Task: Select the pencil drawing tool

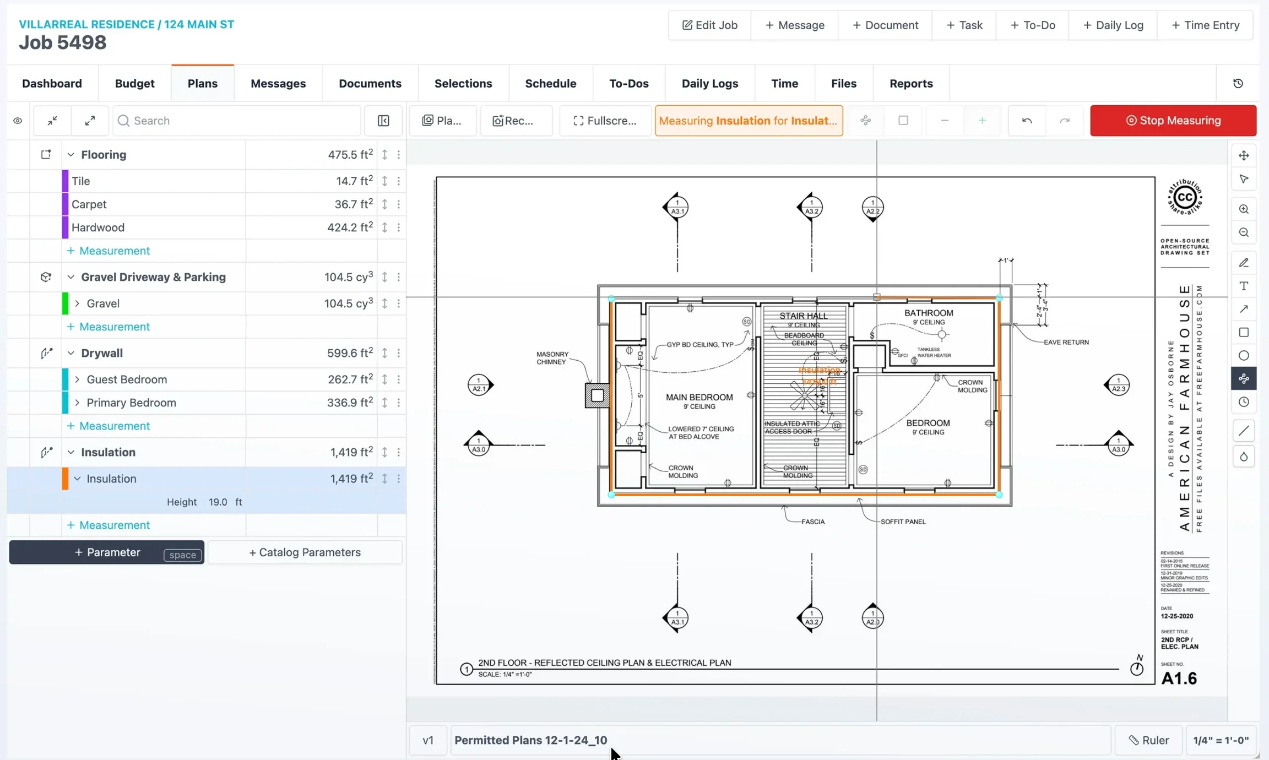Action: pos(1244,263)
